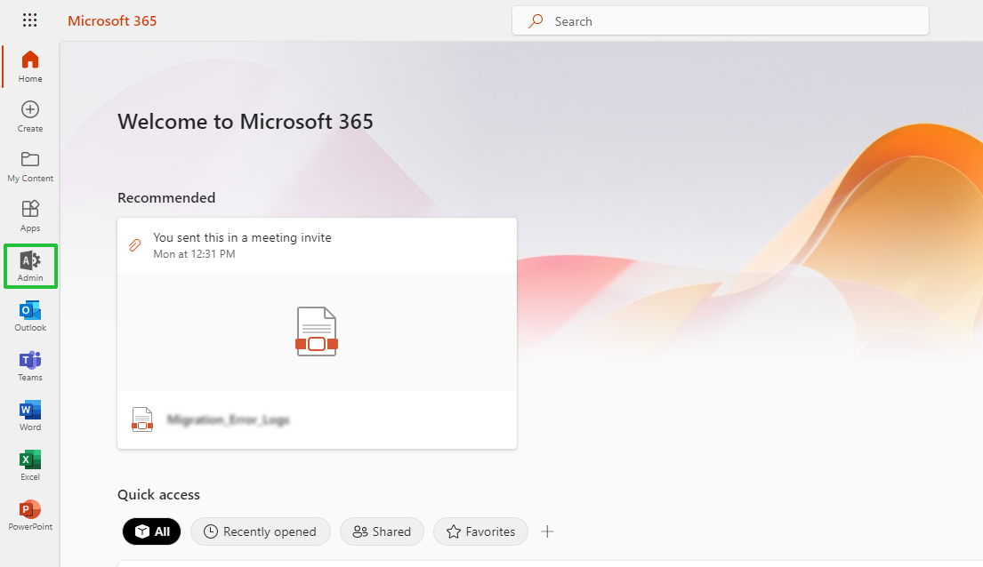Screen dimensions: 983x567
Task: Open the recommended file preview thumbnail
Action: [317, 331]
